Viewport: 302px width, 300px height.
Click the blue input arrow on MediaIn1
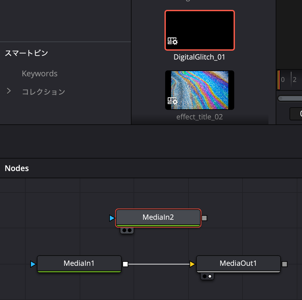tap(33, 264)
